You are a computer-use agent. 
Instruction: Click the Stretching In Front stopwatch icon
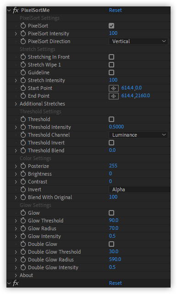coord(23,57)
